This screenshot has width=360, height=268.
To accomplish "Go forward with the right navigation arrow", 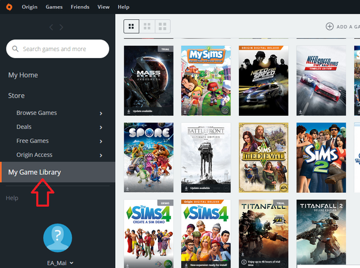I will coord(64,27).
